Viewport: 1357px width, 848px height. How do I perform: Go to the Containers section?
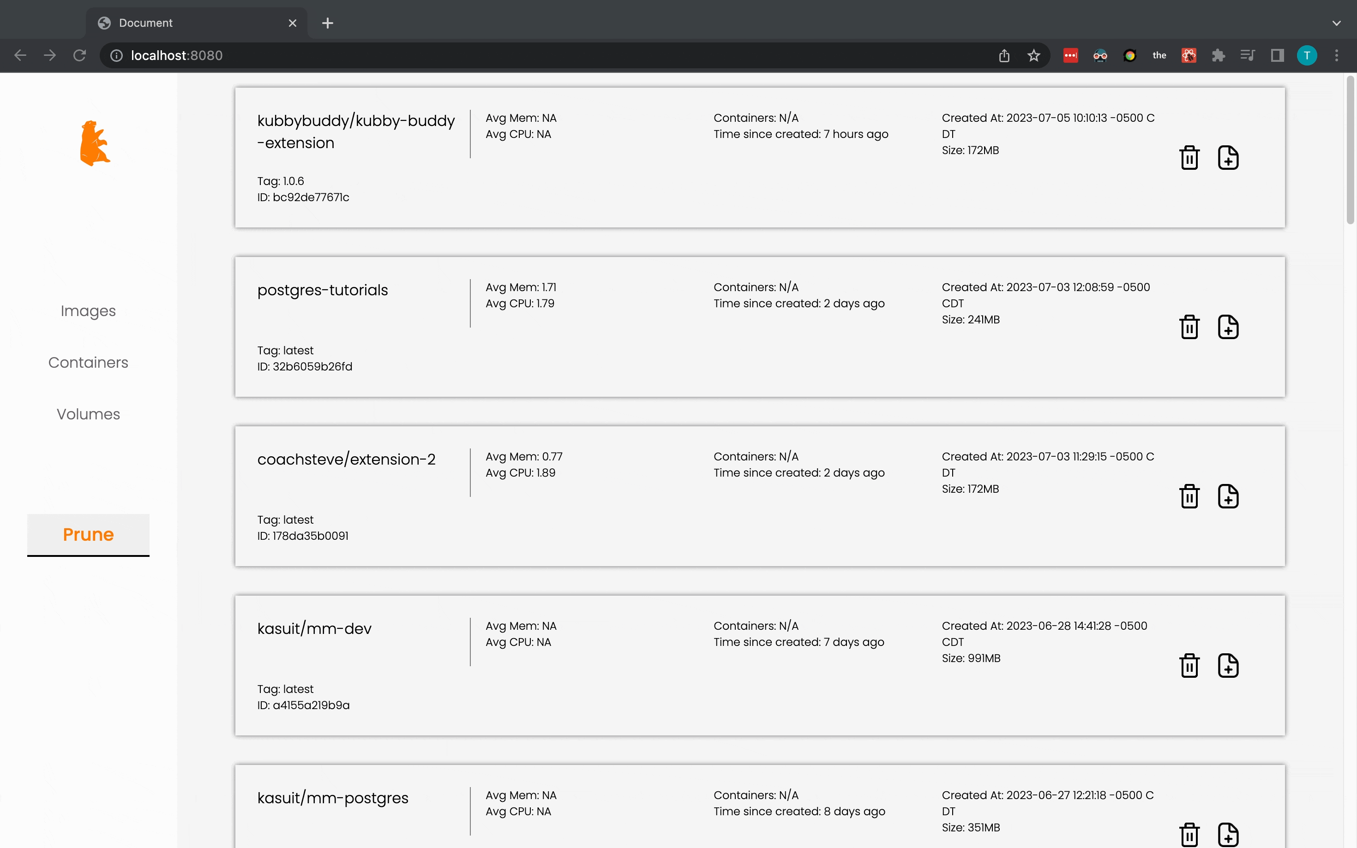[x=88, y=362]
